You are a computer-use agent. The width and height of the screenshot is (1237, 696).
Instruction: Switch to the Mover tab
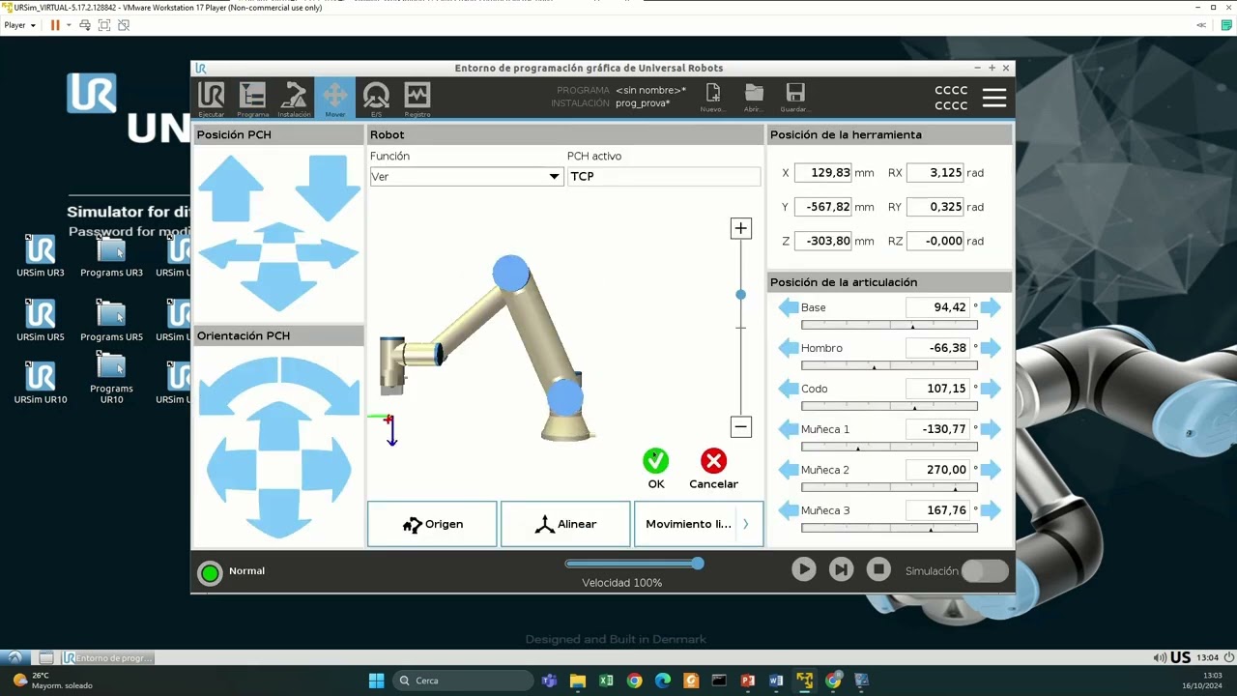(x=334, y=99)
